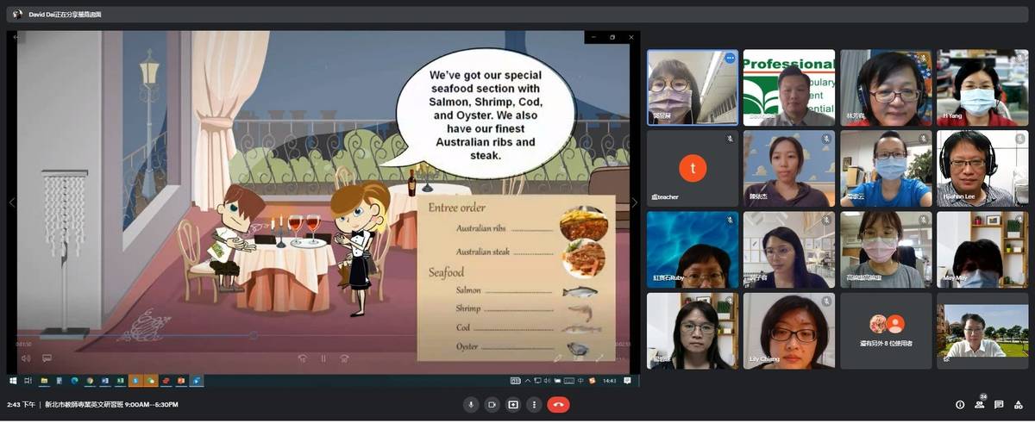Image resolution: width=1035 pixels, height=423 pixels.
Task: Open the in-call chat panel
Action: tap(999, 404)
